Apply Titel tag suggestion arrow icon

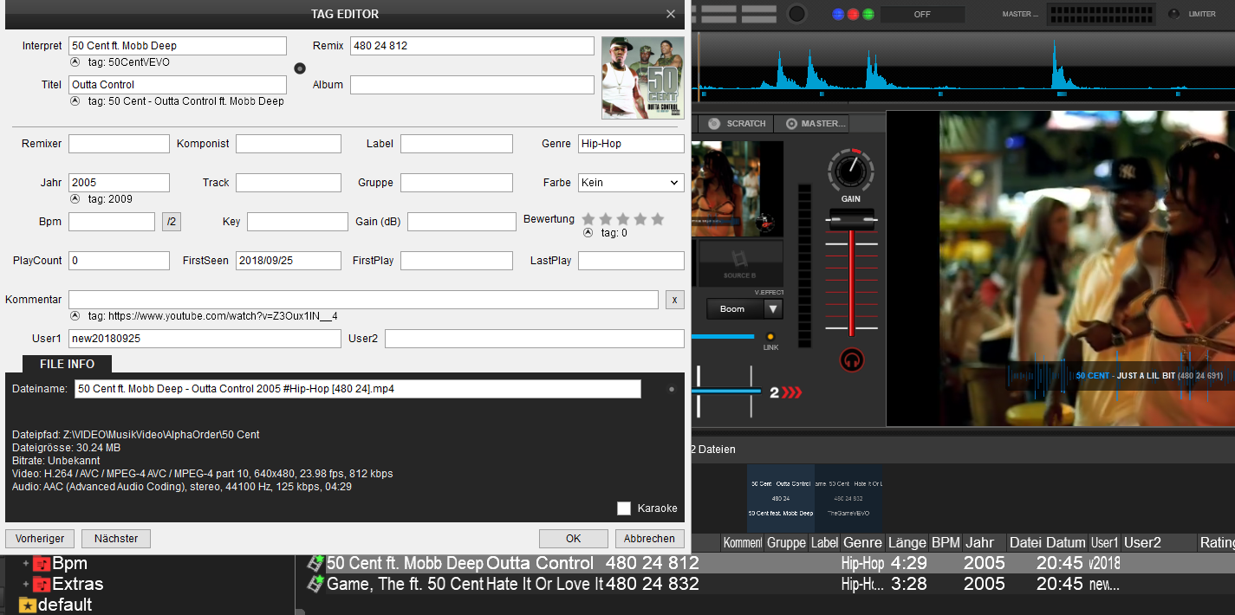coord(75,101)
